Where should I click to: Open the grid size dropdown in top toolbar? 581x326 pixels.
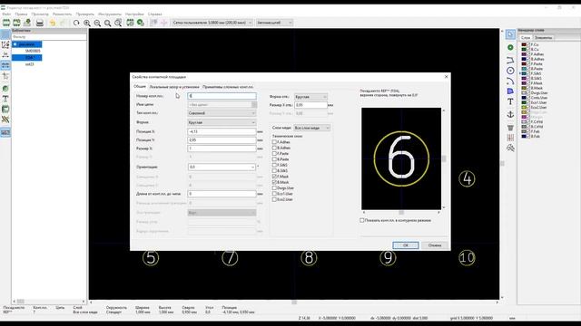[x=212, y=23]
